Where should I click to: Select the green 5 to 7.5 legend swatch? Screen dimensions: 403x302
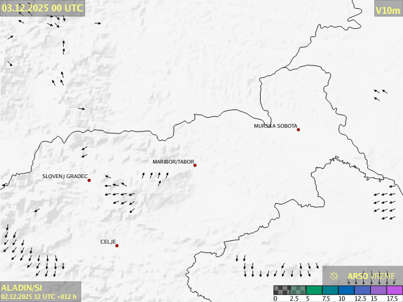tap(314, 290)
